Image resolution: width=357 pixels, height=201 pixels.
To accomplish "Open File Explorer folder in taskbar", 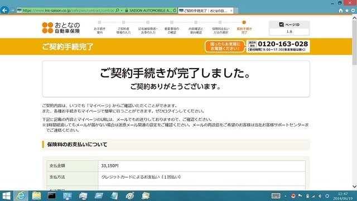I will tap(36, 196).
